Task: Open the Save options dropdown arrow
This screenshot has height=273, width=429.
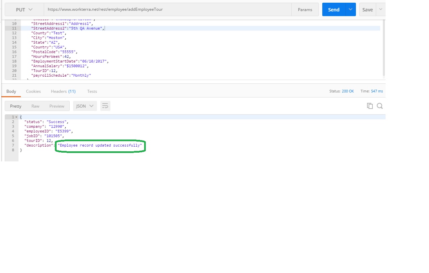Action: coord(381,10)
